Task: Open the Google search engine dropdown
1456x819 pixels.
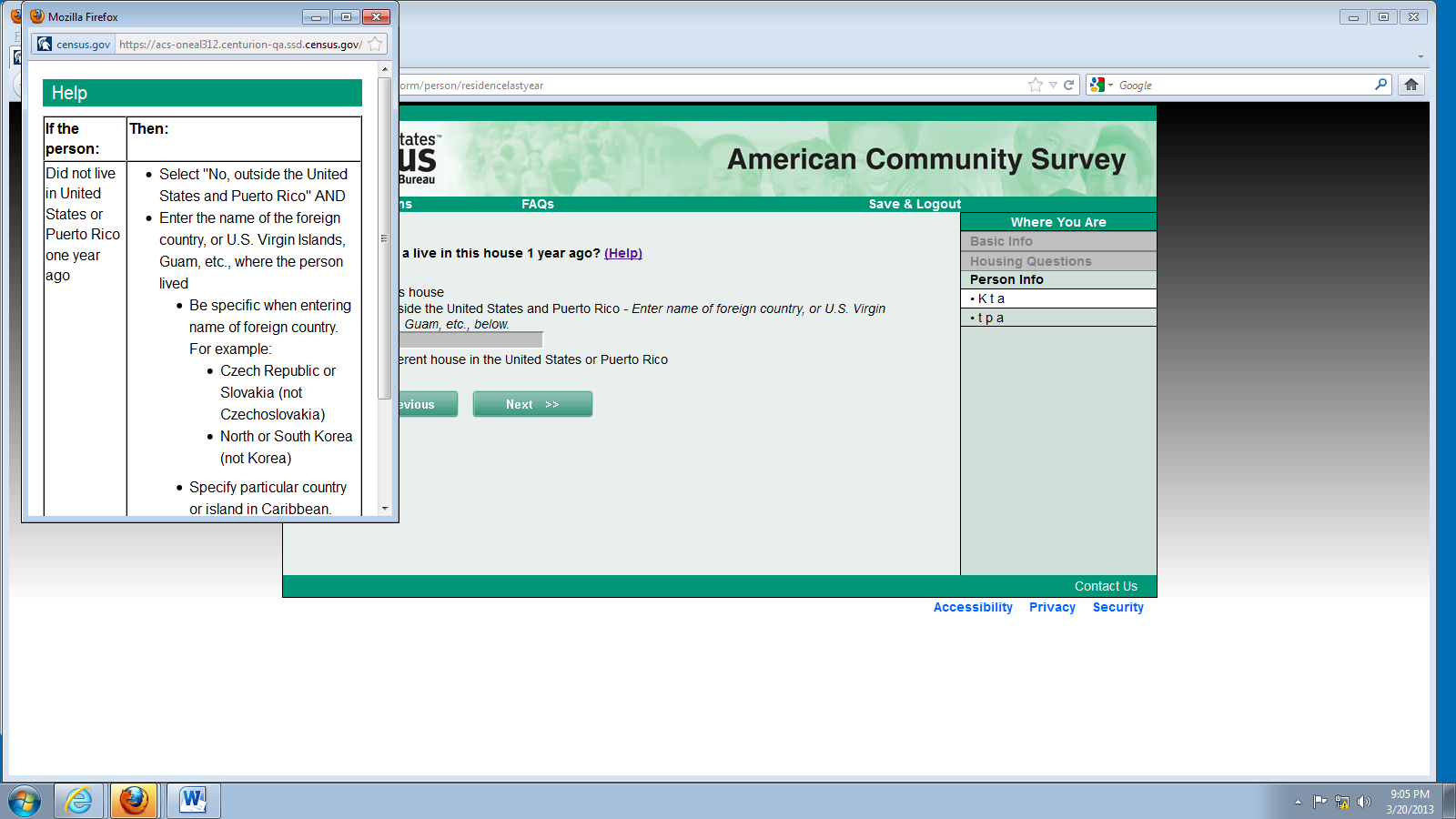Action: (x=1100, y=85)
